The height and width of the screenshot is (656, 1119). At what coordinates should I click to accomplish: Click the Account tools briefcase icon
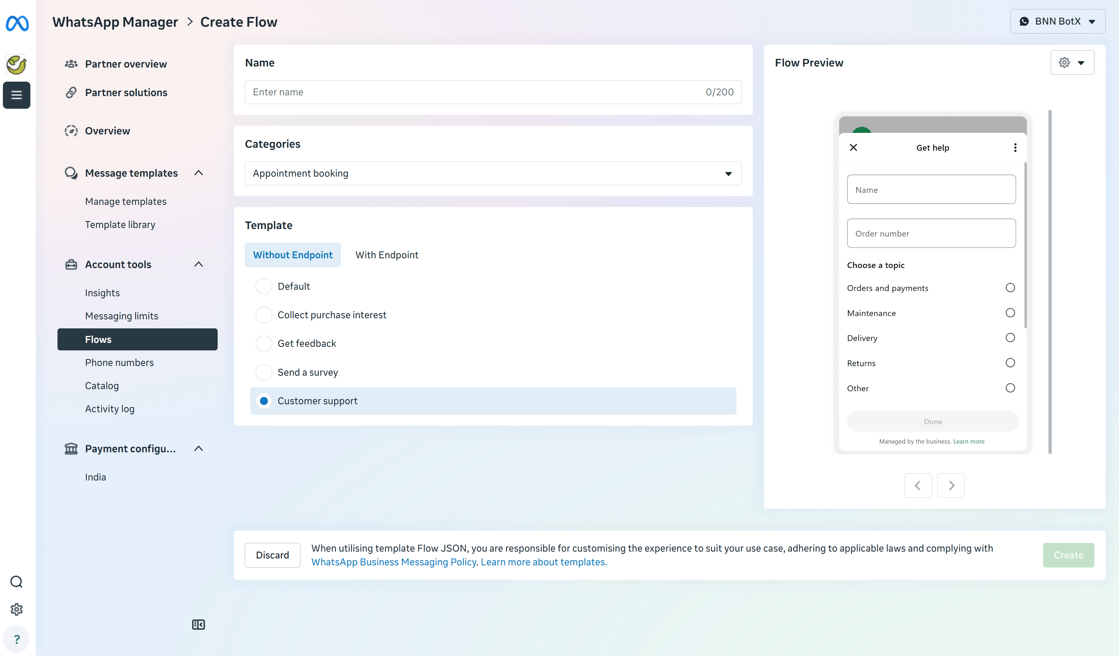click(71, 264)
